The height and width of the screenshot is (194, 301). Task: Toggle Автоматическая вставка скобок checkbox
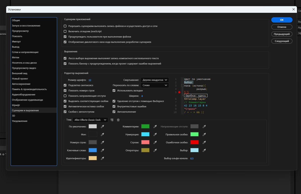65,106
